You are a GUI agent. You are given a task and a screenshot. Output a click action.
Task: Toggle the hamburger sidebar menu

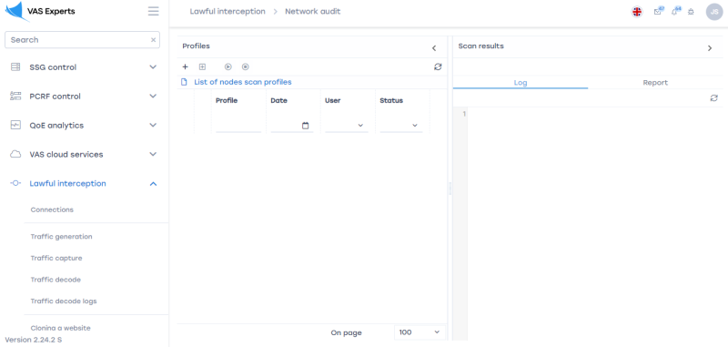(153, 11)
